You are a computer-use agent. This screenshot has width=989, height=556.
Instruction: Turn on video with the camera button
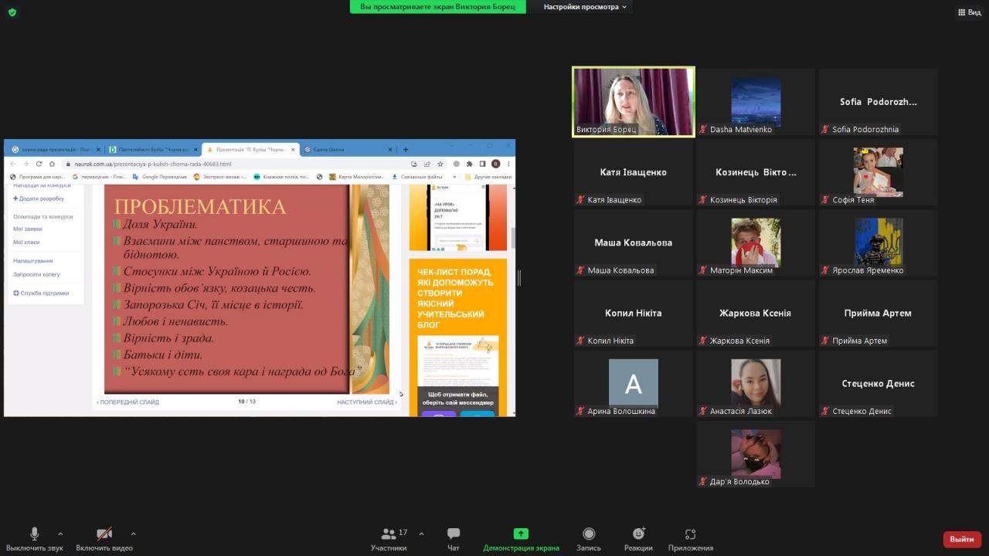104,534
